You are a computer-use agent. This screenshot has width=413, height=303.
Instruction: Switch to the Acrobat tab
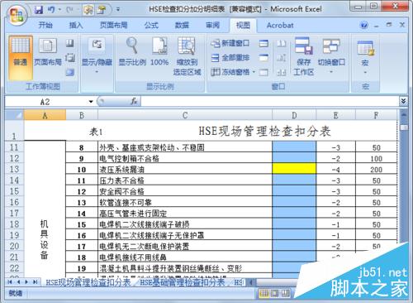[x=280, y=25]
